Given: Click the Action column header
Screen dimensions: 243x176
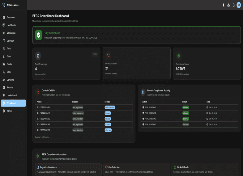Looking at the screenshot, I should click(x=145, y=102).
